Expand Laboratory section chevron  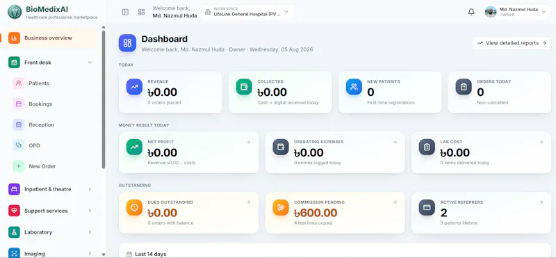(90, 232)
